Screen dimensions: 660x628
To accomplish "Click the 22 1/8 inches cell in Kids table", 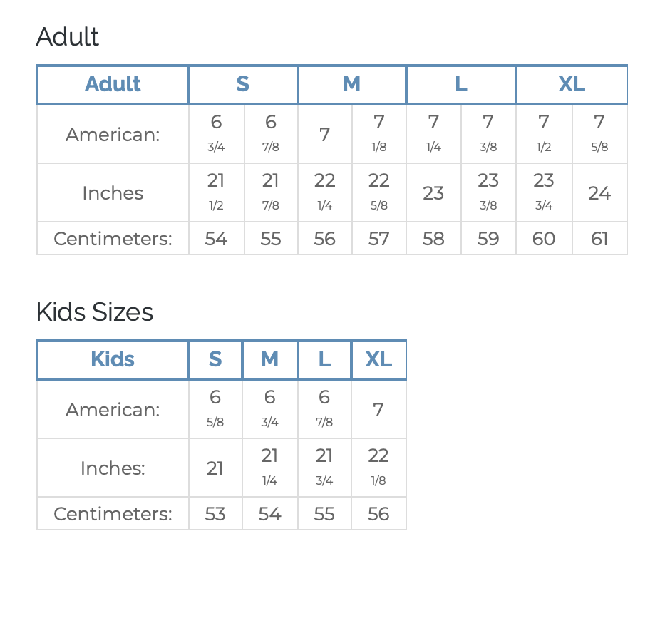I will click(378, 468).
